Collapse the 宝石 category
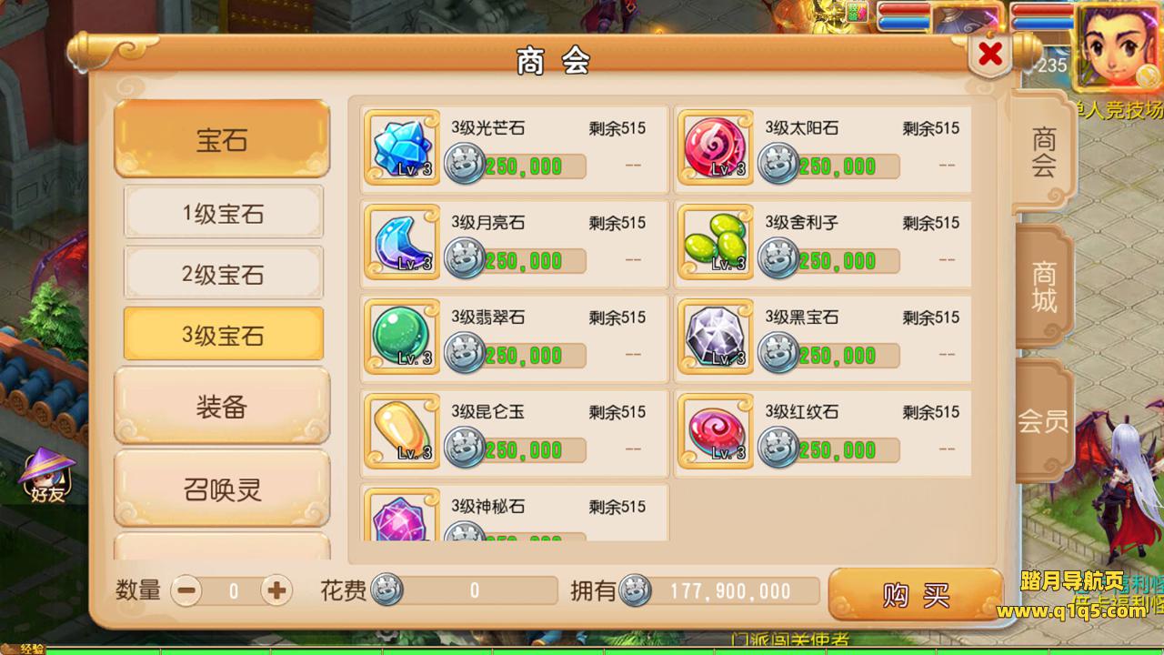Screen dimensions: 1164x655 (x=222, y=138)
